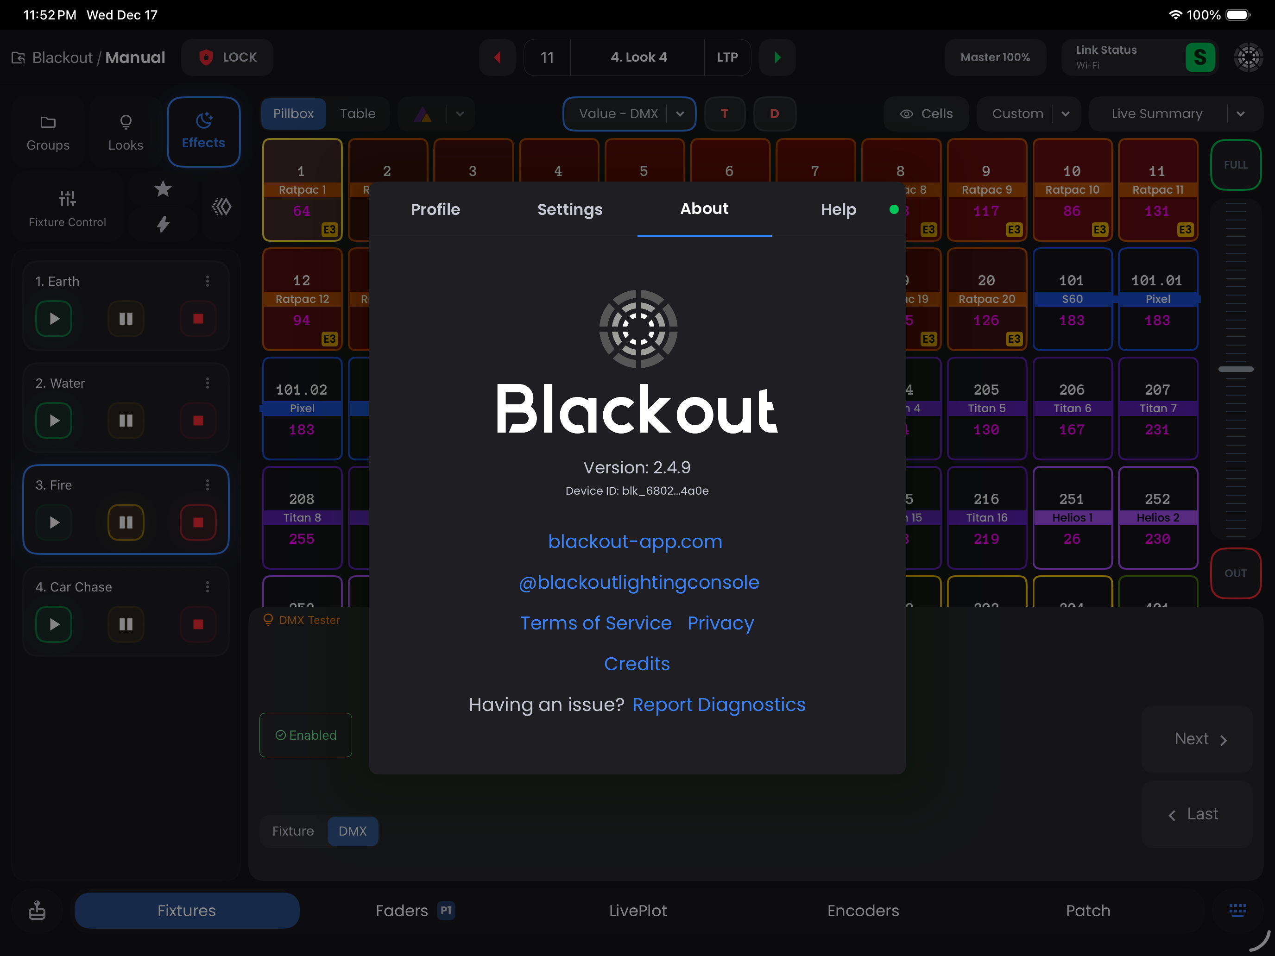Open the blackout-app.com link
Viewport: 1275px width, 956px height.
[x=635, y=541]
